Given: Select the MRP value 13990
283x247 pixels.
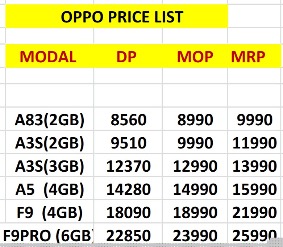Looking at the screenshot, I should (254, 166).
